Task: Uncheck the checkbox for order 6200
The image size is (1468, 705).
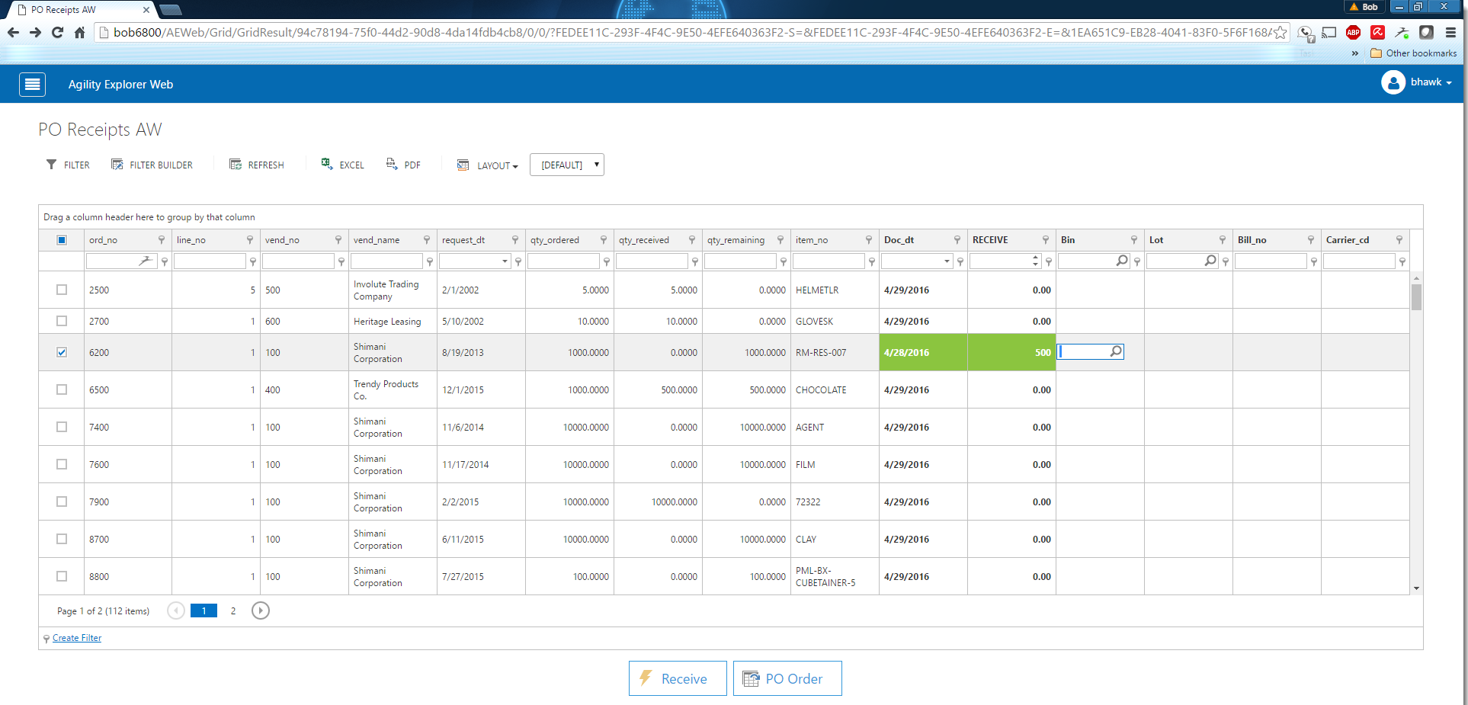Action: [x=62, y=352]
